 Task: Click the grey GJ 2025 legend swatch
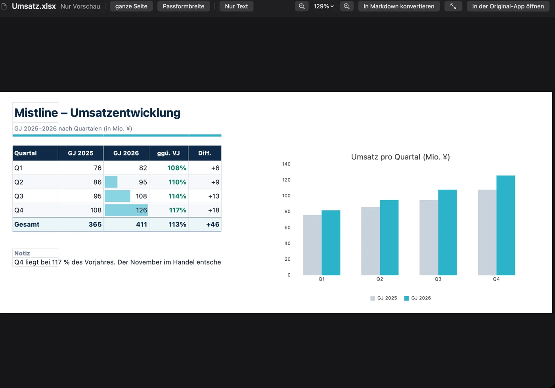pos(373,298)
